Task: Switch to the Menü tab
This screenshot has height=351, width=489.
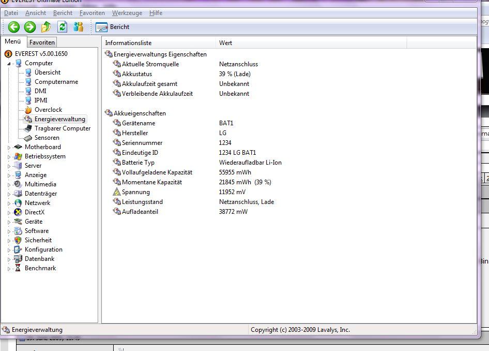Action: pos(12,41)
